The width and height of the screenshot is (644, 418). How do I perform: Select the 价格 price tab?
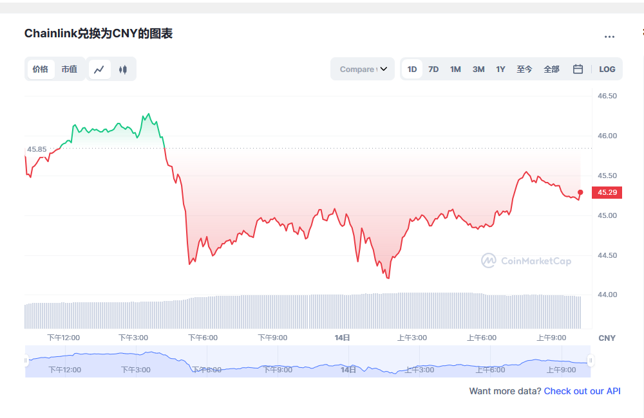click(x=41, y=69)
